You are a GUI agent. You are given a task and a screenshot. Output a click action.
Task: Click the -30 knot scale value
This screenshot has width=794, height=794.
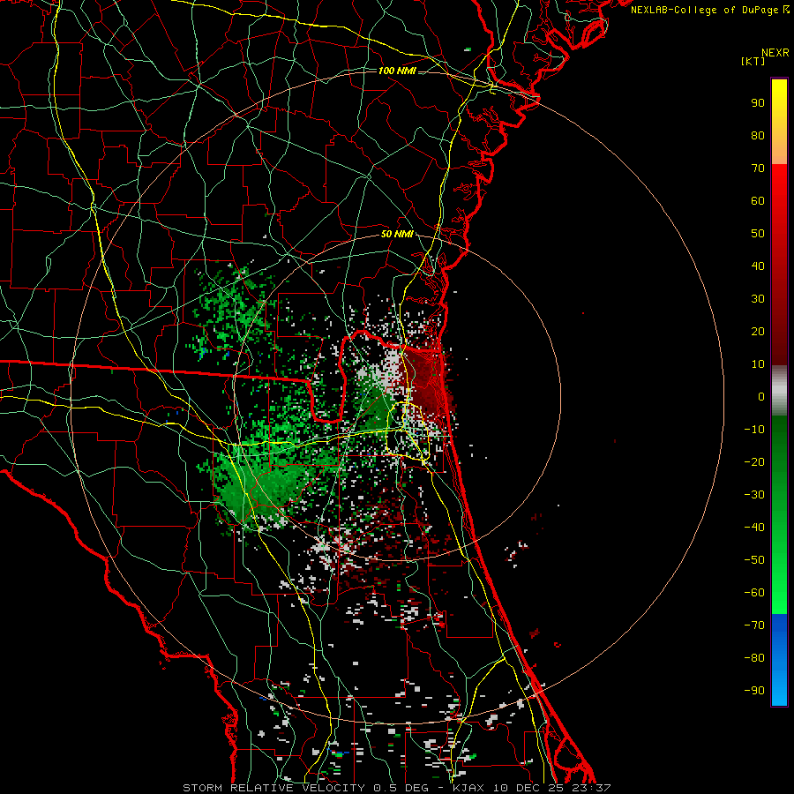click(754, 495)
